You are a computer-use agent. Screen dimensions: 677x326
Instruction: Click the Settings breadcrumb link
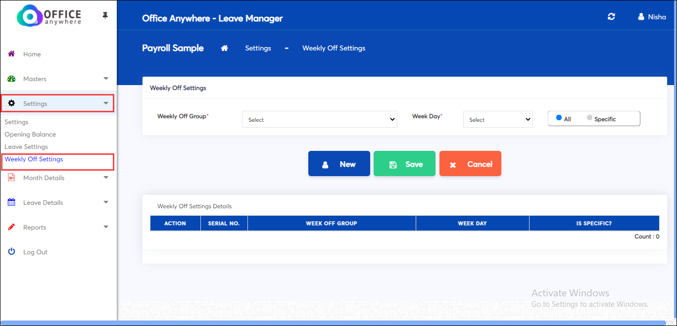258,48
